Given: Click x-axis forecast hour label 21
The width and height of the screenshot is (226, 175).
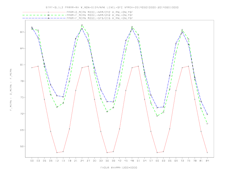Looking at the screenshot, I should [x=76, y=161].
